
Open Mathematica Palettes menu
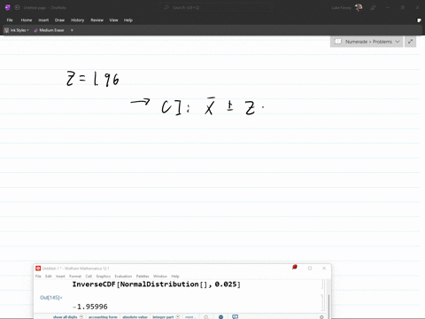[x=143, y=276]
